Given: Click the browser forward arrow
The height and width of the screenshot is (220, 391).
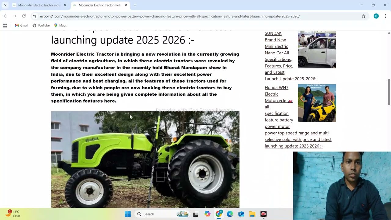Looking at the screenshot, I should click(14, 16).
